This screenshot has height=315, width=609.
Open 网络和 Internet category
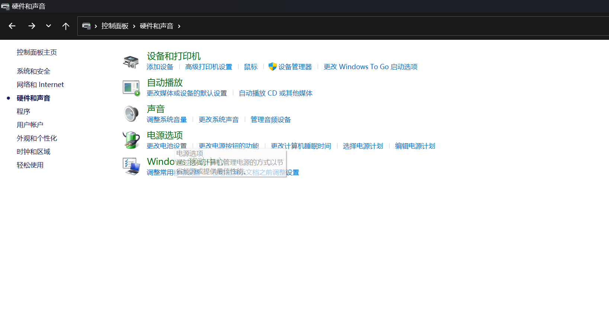point(40,85)
